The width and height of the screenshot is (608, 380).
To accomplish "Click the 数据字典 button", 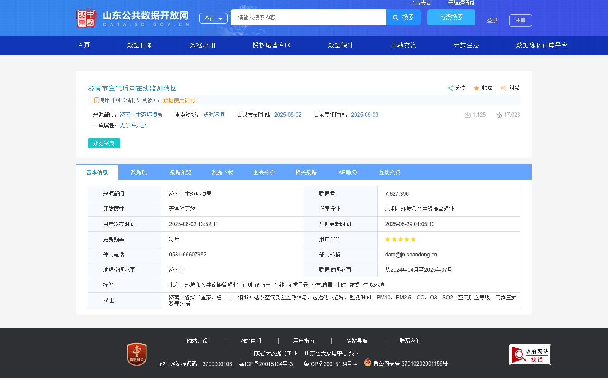I will 104,143.
